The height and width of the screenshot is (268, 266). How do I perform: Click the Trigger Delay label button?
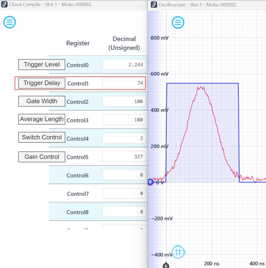point(41,83)
